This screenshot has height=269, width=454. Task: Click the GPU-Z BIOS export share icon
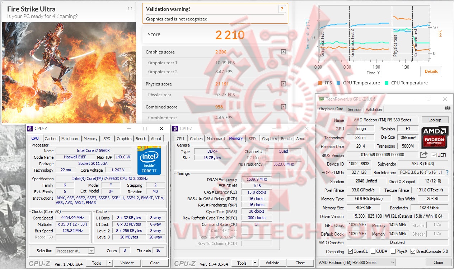click(423, 155)
